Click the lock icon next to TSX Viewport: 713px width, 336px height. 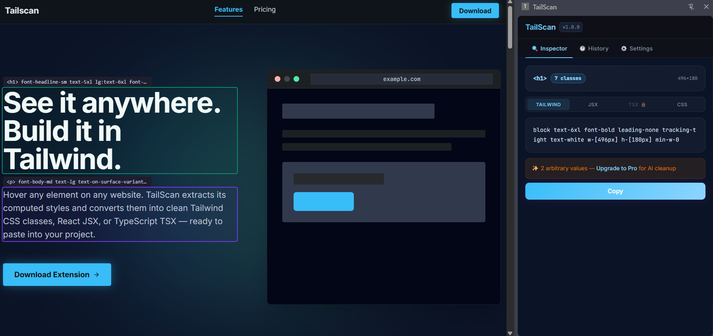(643, 105)
